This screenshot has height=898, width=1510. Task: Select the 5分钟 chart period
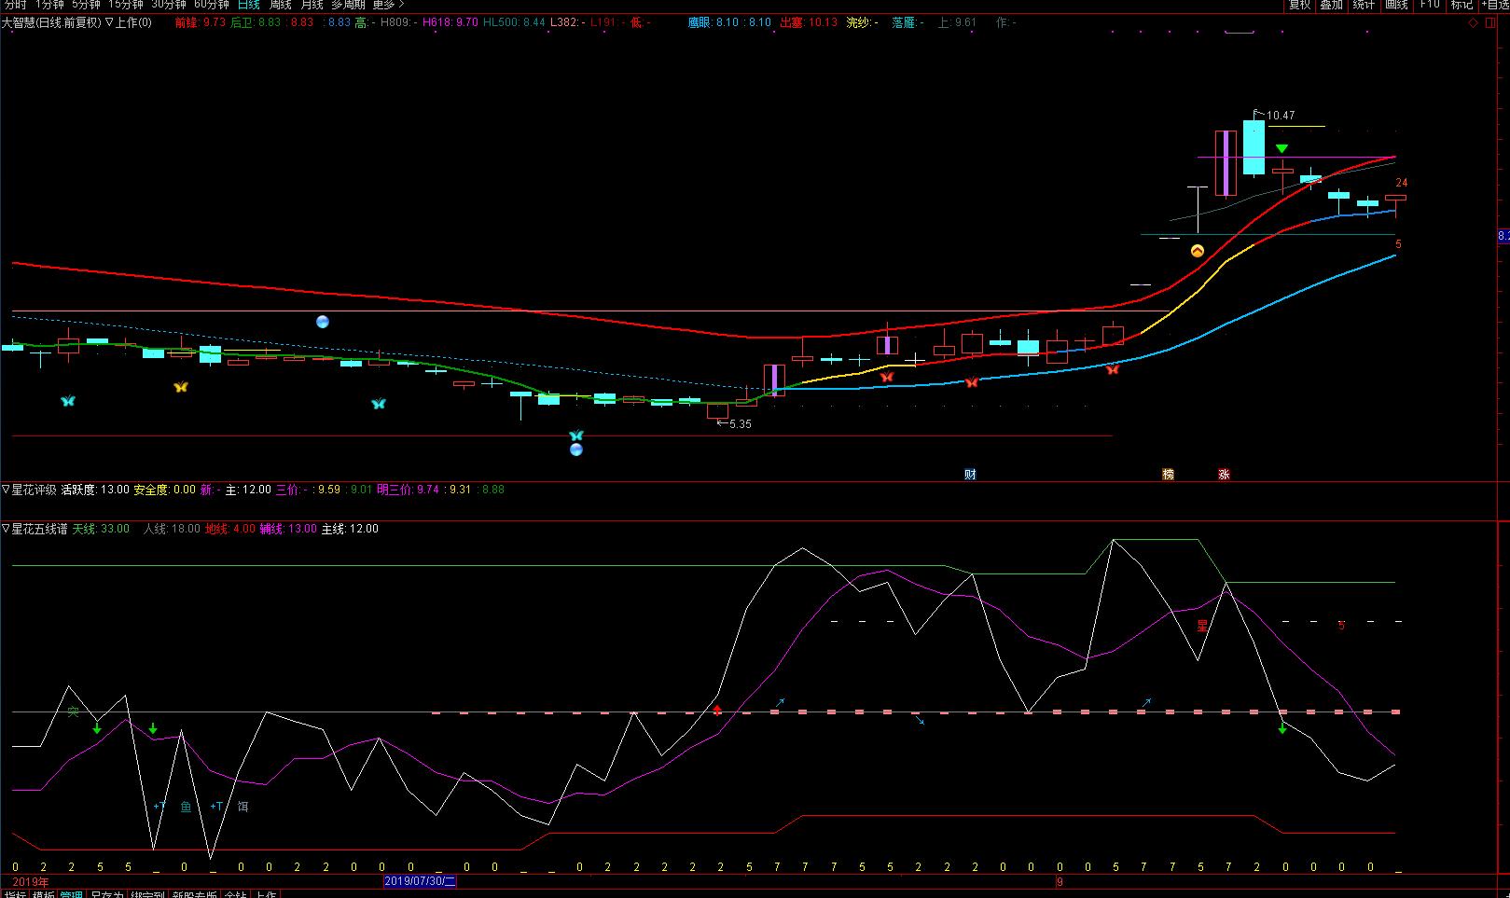tap(86, 4)
